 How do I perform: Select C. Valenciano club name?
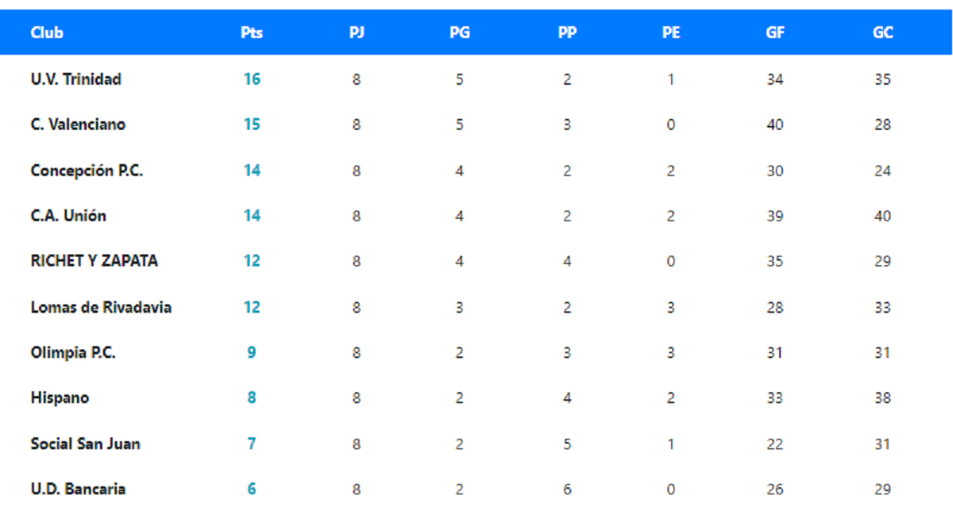(x=78, y=125)
